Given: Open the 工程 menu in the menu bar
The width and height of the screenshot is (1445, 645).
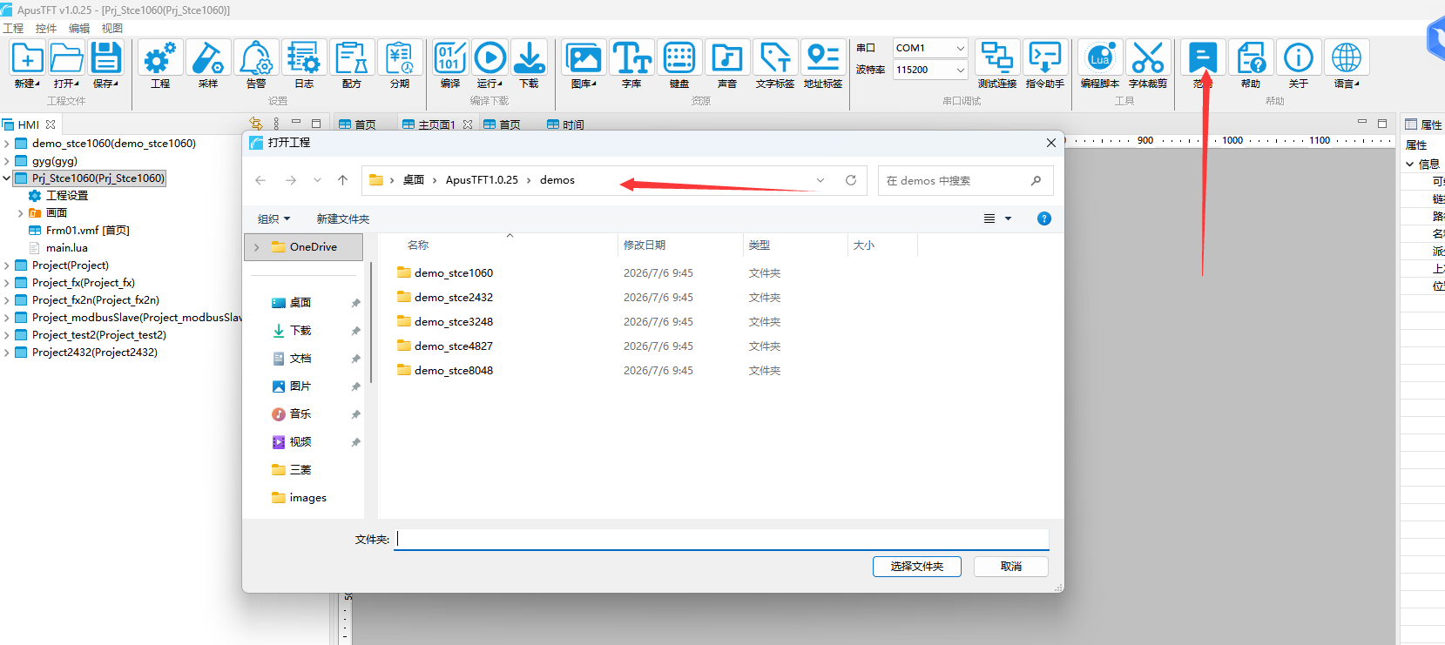Looking at the screenshot, I should (x=14, y=29).
